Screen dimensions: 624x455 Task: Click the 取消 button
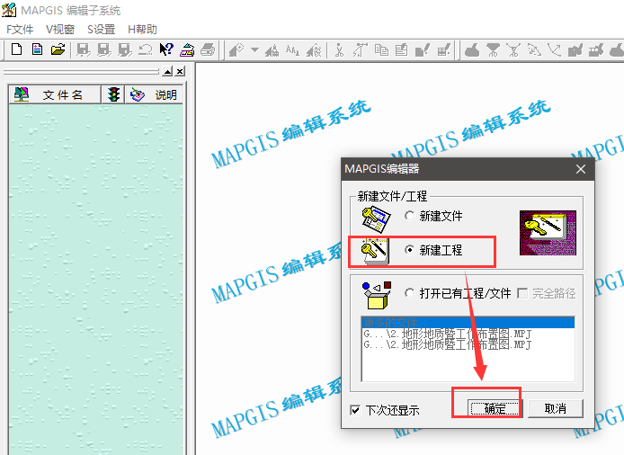point(556,408)
